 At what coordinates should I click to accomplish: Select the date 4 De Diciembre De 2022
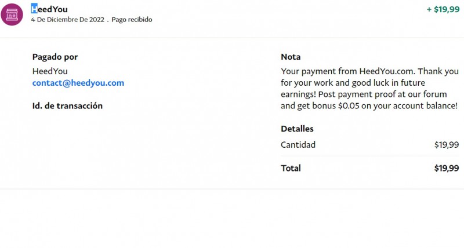coord(67,20)
